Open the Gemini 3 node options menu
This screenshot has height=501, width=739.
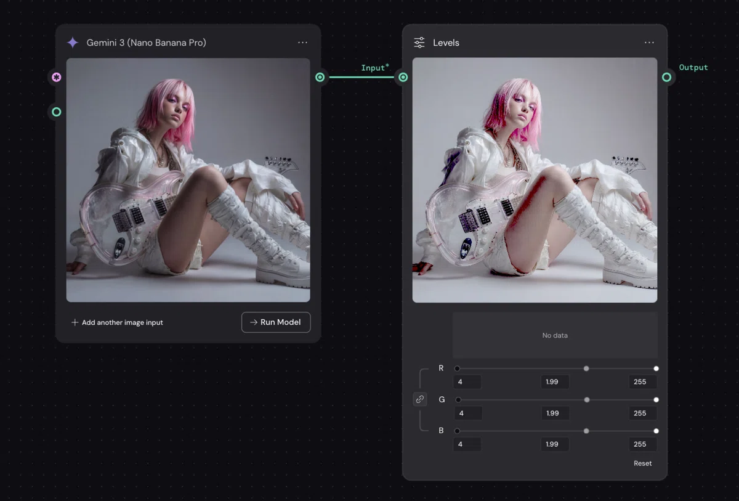pos(302,43)
